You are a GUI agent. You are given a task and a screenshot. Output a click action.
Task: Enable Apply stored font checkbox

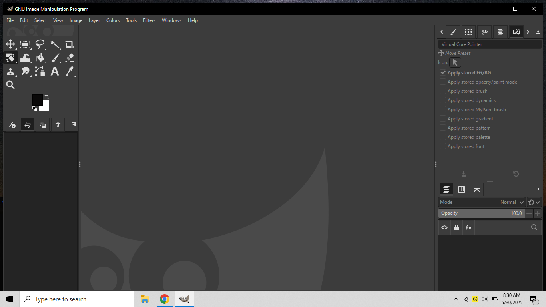443,146
